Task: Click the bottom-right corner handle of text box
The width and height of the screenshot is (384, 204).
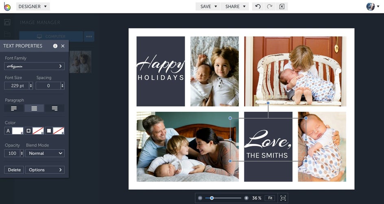Action: coord(306,161)
